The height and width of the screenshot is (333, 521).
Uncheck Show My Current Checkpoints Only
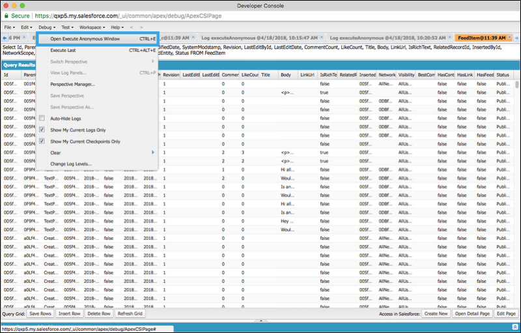click(42, 141)
